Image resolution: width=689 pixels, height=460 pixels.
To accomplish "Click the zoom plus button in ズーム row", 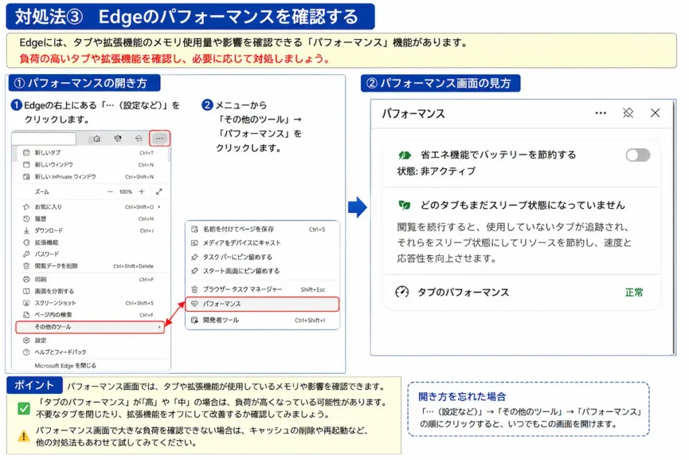I will click(x=141, y=192).
